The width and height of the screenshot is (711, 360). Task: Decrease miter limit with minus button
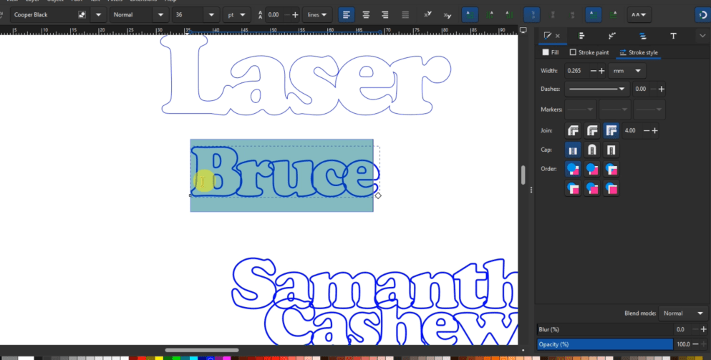647,131
